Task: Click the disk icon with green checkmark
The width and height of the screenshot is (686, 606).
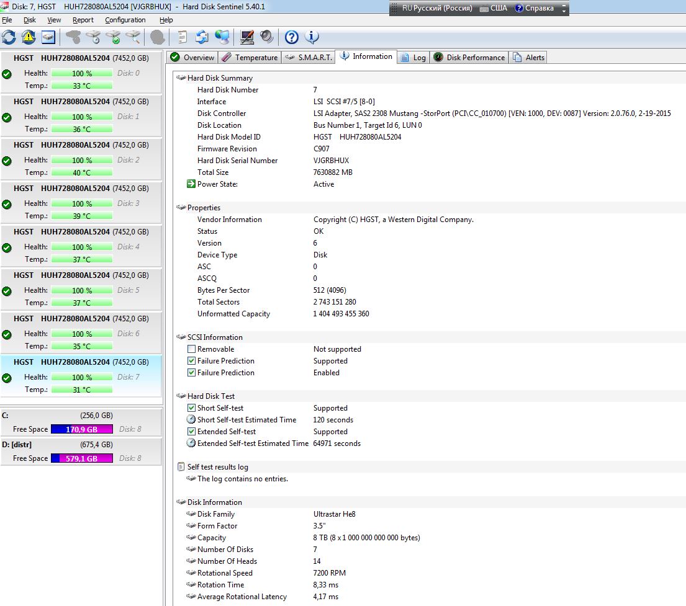Action: coord(114,37)
